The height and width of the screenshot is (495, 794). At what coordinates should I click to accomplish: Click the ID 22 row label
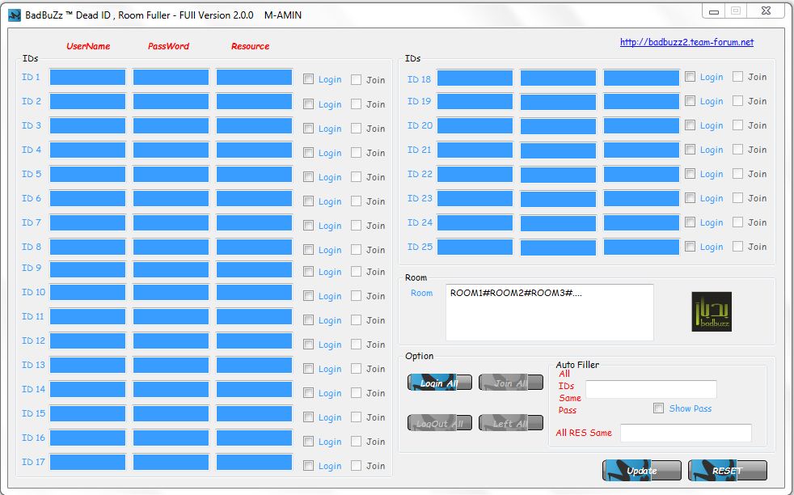point(420,174)
